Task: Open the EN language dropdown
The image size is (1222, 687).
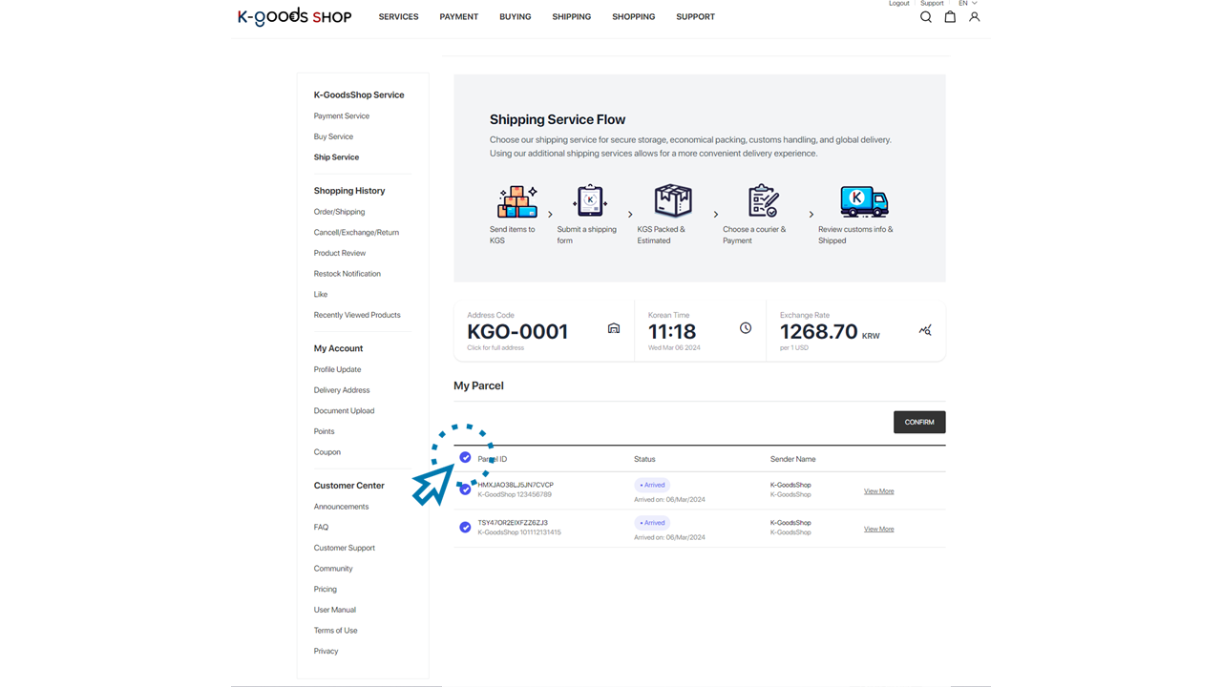Action: [967, 4]
